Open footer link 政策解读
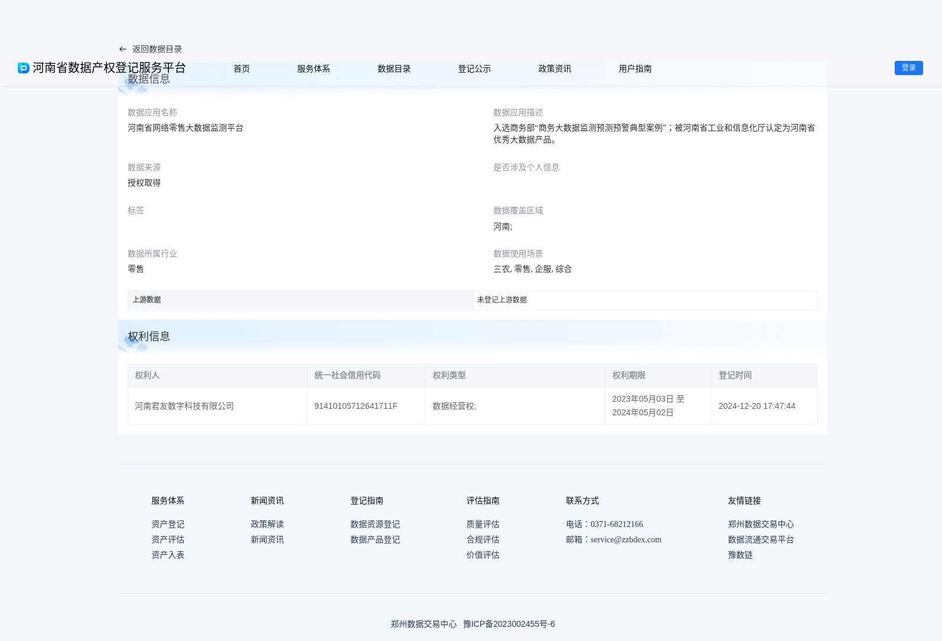 [x=267, y=524]
